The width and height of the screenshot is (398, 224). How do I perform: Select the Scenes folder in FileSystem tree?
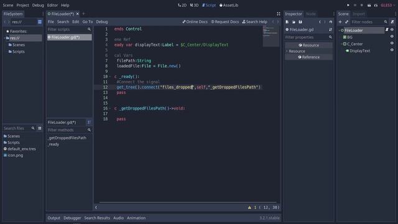click(x=17, y=45)
